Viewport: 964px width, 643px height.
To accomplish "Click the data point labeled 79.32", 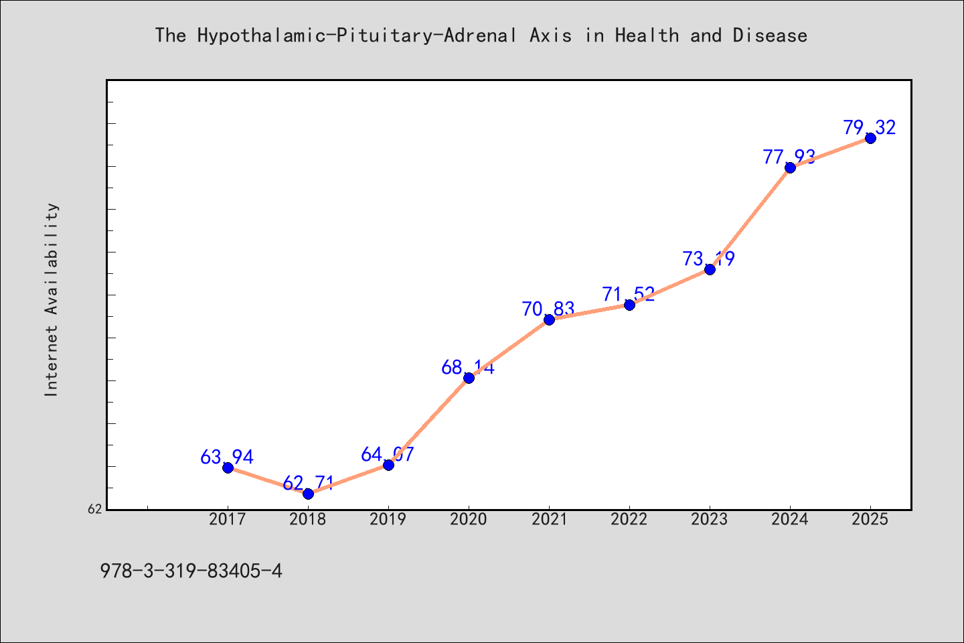I will [870, 138].
